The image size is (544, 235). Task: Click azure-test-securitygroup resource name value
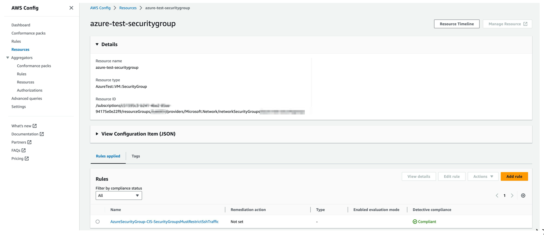[117, 67]
